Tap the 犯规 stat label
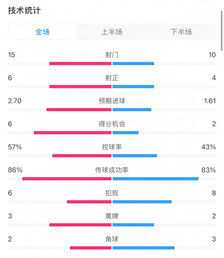 click(x=112, y=193)
